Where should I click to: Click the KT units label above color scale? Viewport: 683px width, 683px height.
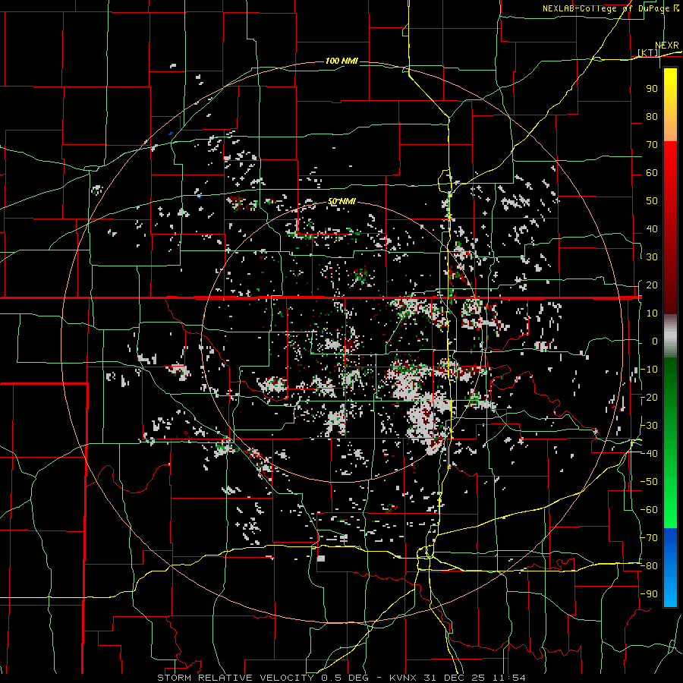coord(648,52)
